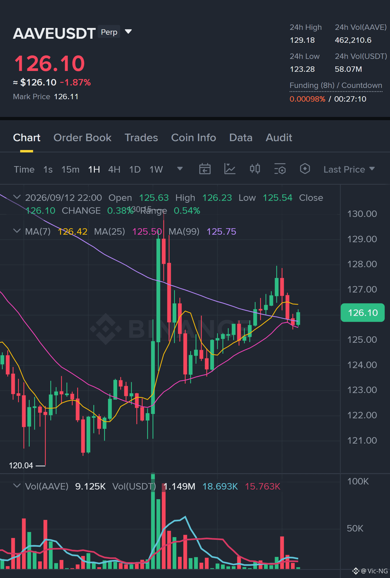
Task: Open the Coin Info tab
Action: (x=194, y=138)
